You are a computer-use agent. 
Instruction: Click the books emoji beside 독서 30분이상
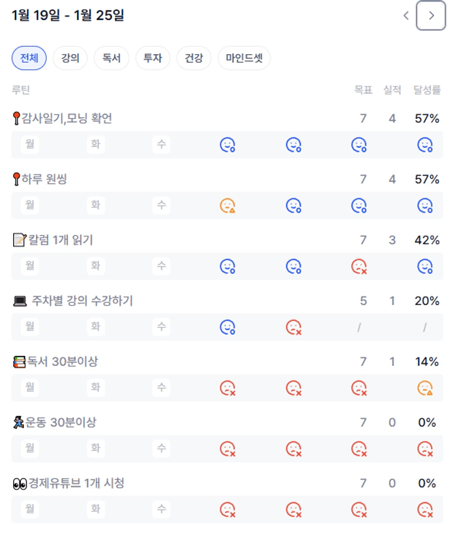(x=19, y=362)
